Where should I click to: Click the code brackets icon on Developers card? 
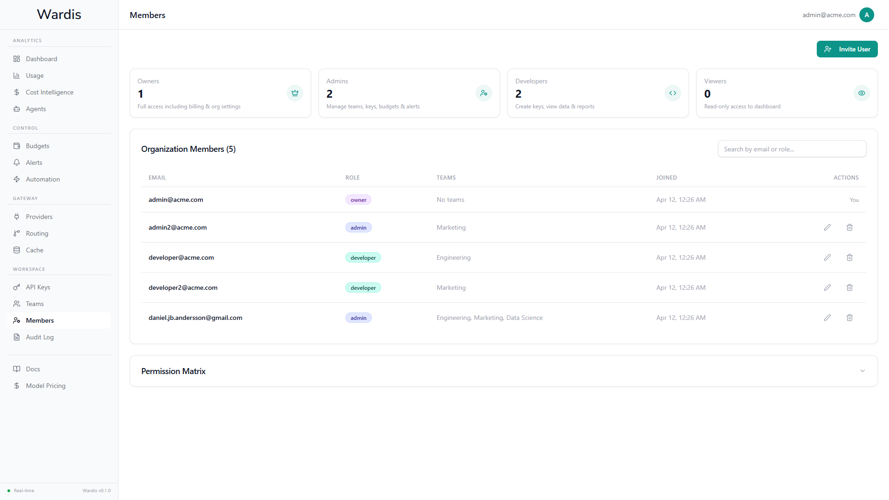coord(673,93)
